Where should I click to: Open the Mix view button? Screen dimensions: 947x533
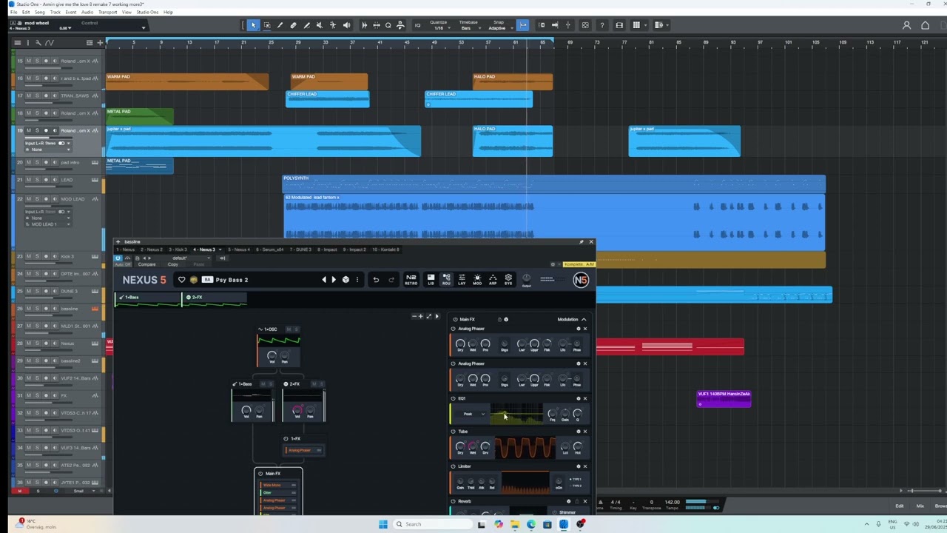click(x=920, y=506)
